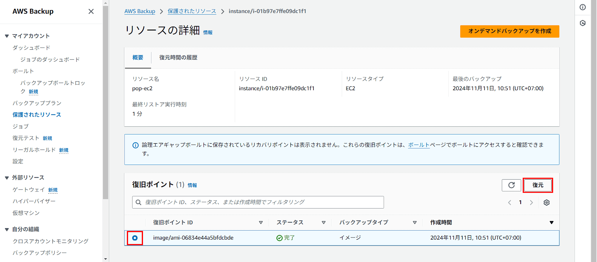Image resolution: width=597 pixels, height=262 pixels.
Task: Go to next page of recovery points
Action: pos(531,203)
